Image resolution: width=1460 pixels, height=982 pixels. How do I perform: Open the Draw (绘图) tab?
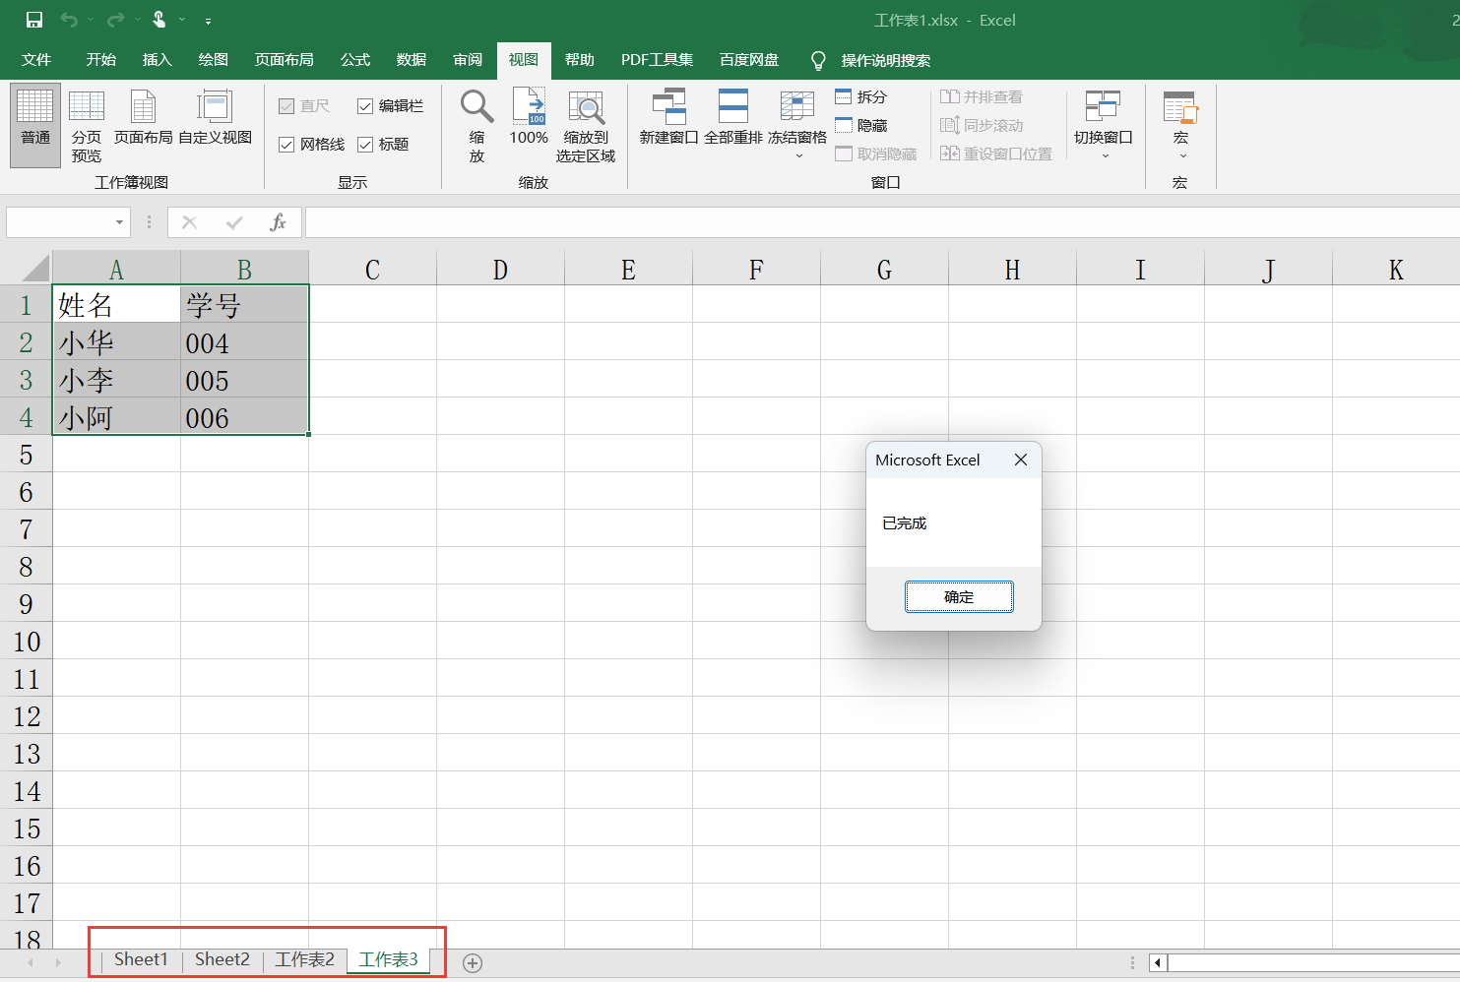[213, 60]
